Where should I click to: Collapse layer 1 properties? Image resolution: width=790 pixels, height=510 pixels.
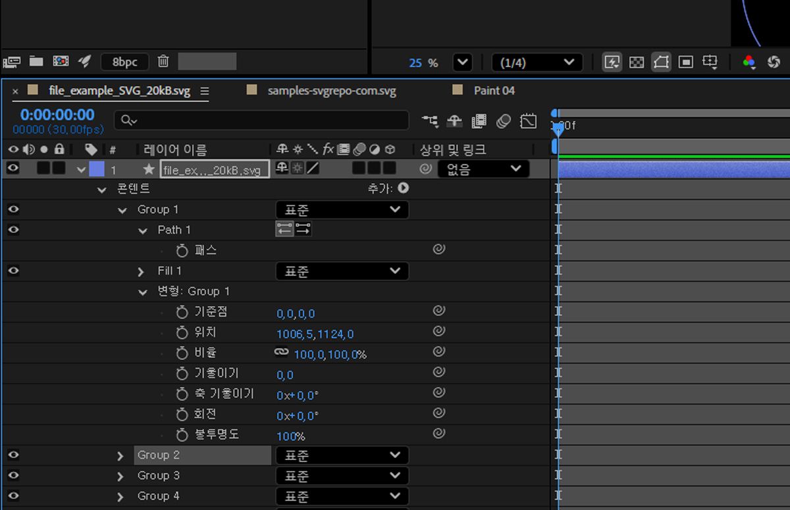81,170
